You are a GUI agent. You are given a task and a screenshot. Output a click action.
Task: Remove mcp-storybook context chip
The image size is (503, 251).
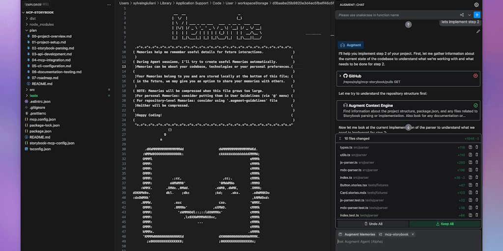tap(413, 234)
